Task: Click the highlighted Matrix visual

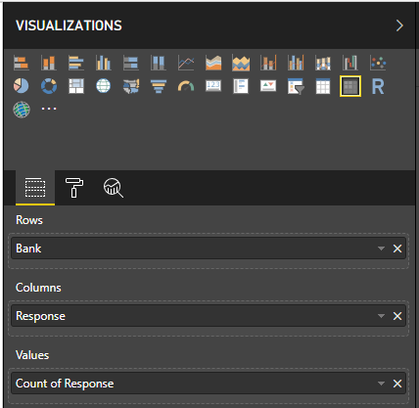Action: 350,86
